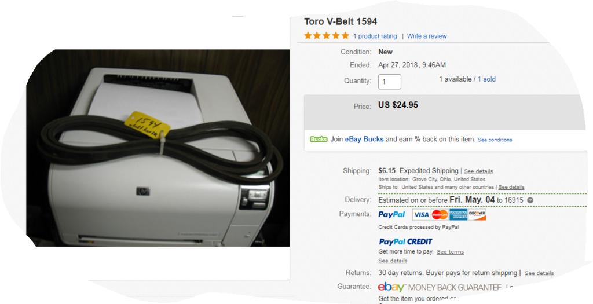Screen dimensions: 593x304
Task: Open the eBay Bucks See conditions link
Action: [495, 140]
